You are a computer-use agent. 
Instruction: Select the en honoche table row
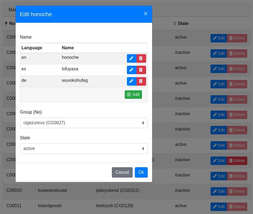pos(71,58)
